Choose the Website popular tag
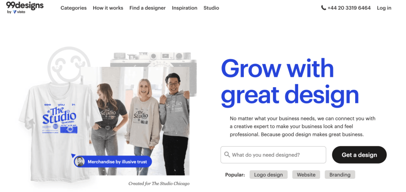 click(306, 175)
